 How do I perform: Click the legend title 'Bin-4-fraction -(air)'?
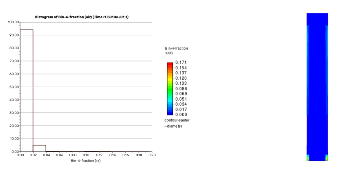click(x=176, y=50)
